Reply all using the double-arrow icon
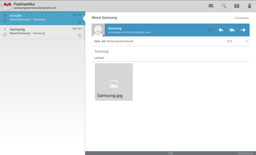 click(x=232, y=30)
